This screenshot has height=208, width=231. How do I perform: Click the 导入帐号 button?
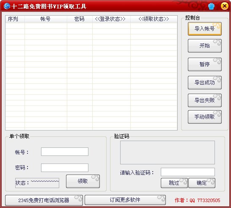[x=205, y=29]
